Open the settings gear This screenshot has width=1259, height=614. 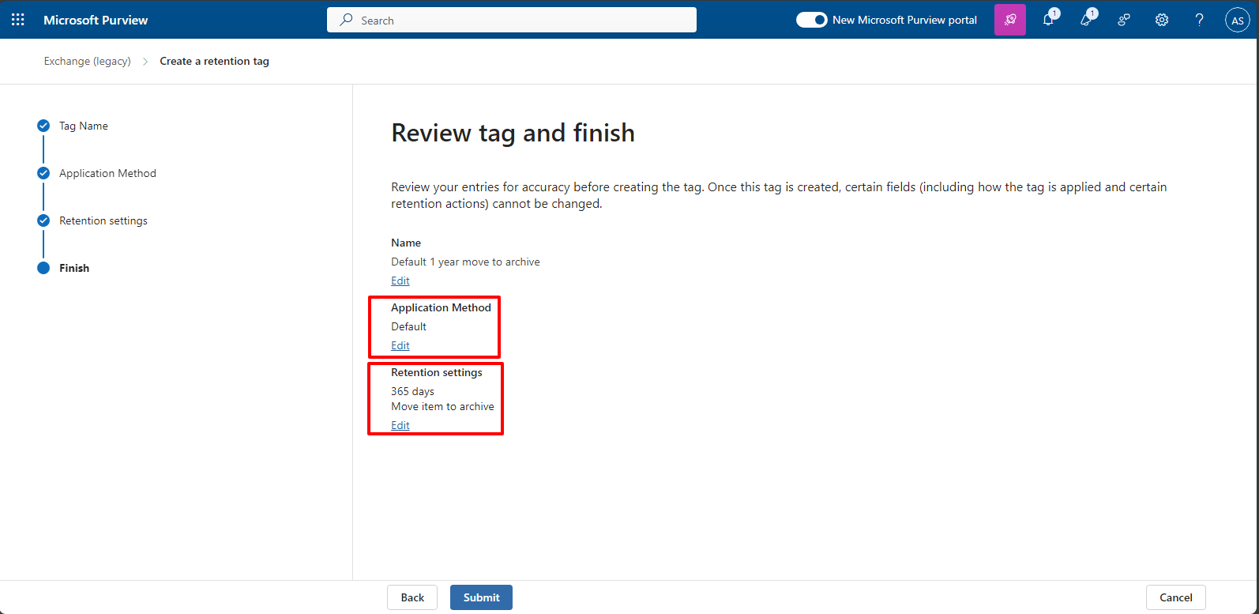click(x=1162, y=20)
